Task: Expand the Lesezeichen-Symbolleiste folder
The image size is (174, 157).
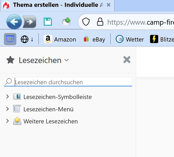Action: tap(7, 97)
